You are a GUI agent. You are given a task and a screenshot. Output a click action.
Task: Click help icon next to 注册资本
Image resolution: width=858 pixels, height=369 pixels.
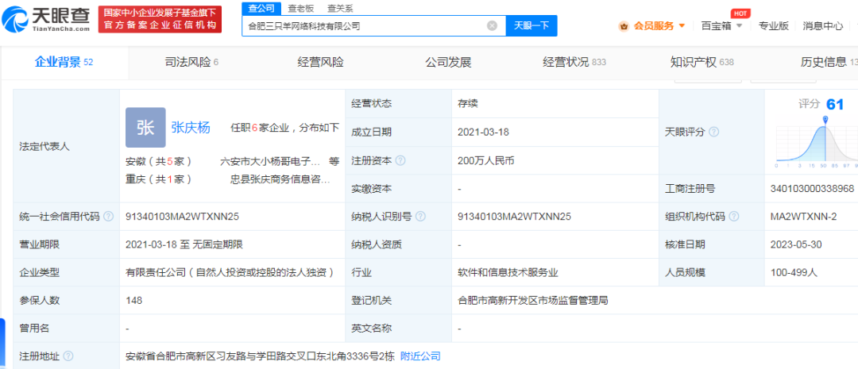click(400, 161)
